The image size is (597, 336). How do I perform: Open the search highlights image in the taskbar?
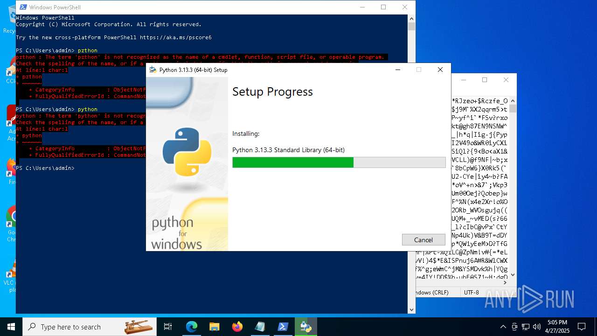point(138,327)
